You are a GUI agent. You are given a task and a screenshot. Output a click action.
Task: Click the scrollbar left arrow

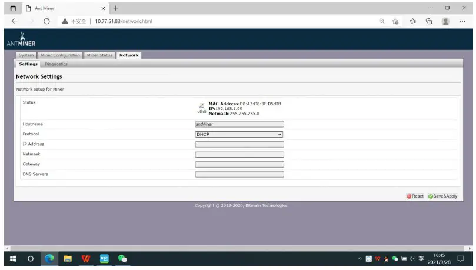tap(6, 248)
